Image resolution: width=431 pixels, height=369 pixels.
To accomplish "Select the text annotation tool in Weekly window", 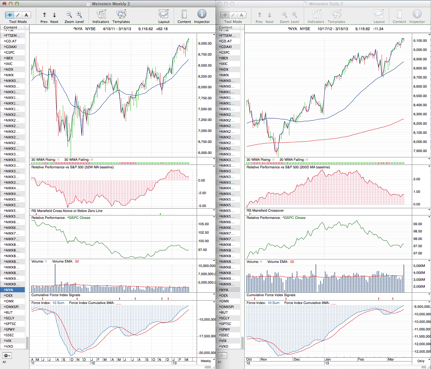I will (x=26, y=15).
